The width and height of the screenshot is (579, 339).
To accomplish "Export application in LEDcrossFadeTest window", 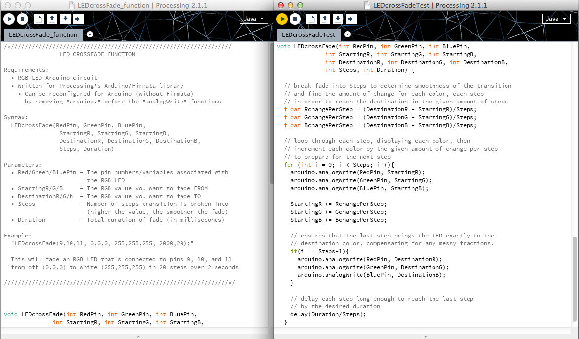I will pos(351,19).
